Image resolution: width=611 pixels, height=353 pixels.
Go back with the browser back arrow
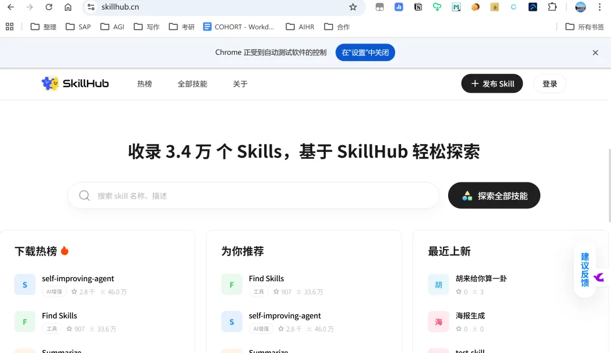[x=11, y=7]
